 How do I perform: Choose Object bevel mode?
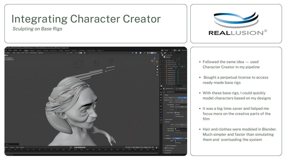177,138
